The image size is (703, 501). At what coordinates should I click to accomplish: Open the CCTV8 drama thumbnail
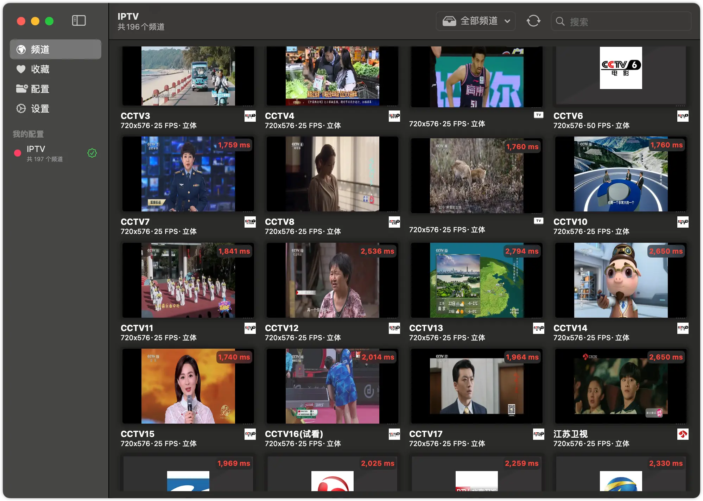332,174
